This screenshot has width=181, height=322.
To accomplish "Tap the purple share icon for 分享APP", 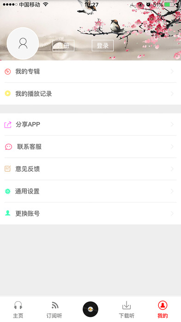I will 8,124.
